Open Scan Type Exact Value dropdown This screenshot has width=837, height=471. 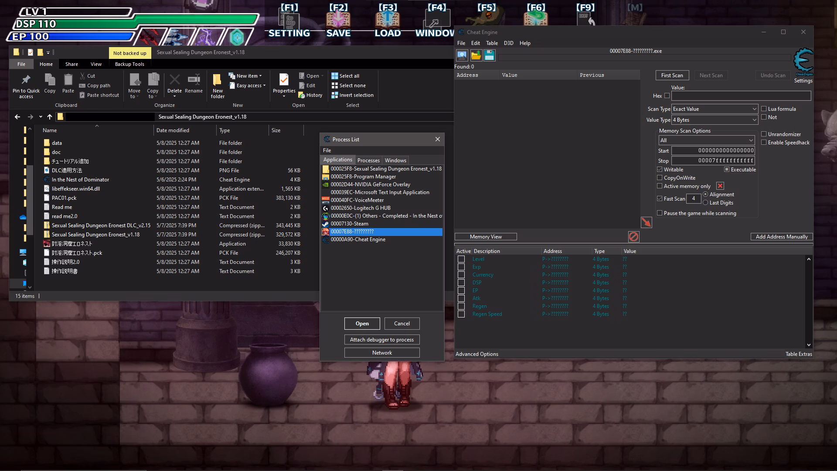pyautogui.click(x=715, y=109)
